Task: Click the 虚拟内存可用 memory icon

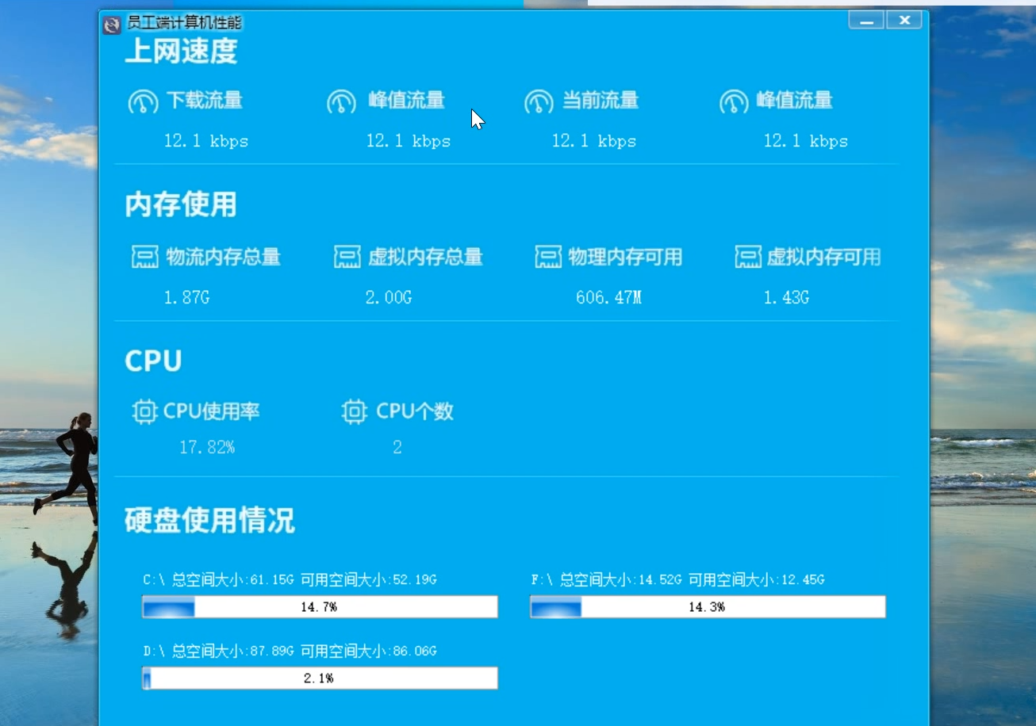Action: [x=747, y=256]
